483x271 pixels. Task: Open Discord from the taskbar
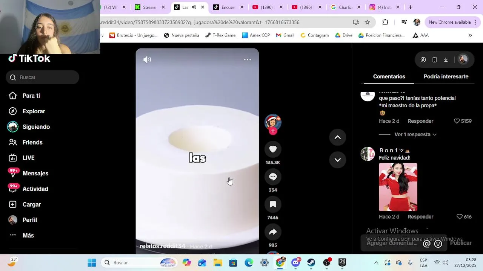point(296,263)
